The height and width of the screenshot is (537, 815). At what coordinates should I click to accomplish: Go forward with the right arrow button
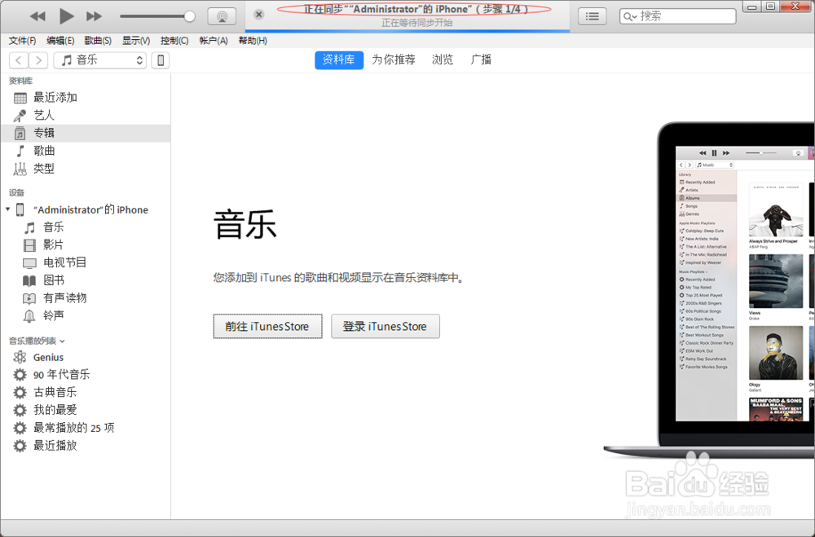(x=38, y=60)
